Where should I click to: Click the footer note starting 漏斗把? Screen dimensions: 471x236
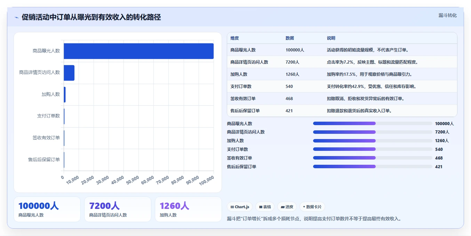[x=314, y=219]
